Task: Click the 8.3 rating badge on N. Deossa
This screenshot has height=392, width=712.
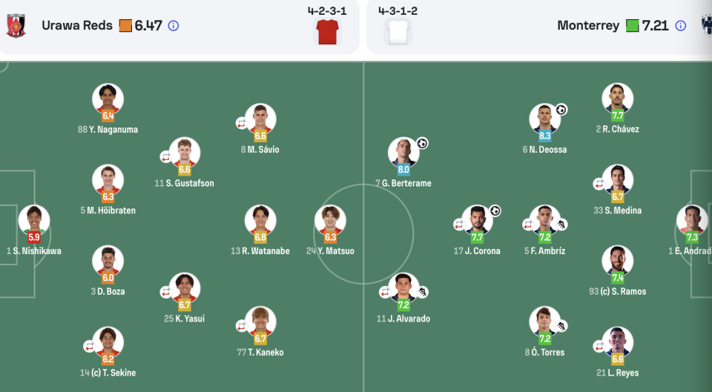Action: 545,136
